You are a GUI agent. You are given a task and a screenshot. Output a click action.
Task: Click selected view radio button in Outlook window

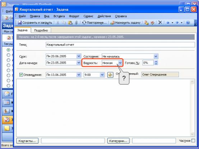pyautogui.click(x=8, y=50)
